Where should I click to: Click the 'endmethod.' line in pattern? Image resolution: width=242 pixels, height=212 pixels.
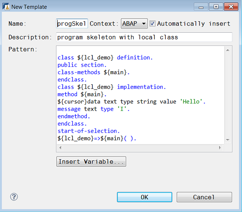[74, 116]
